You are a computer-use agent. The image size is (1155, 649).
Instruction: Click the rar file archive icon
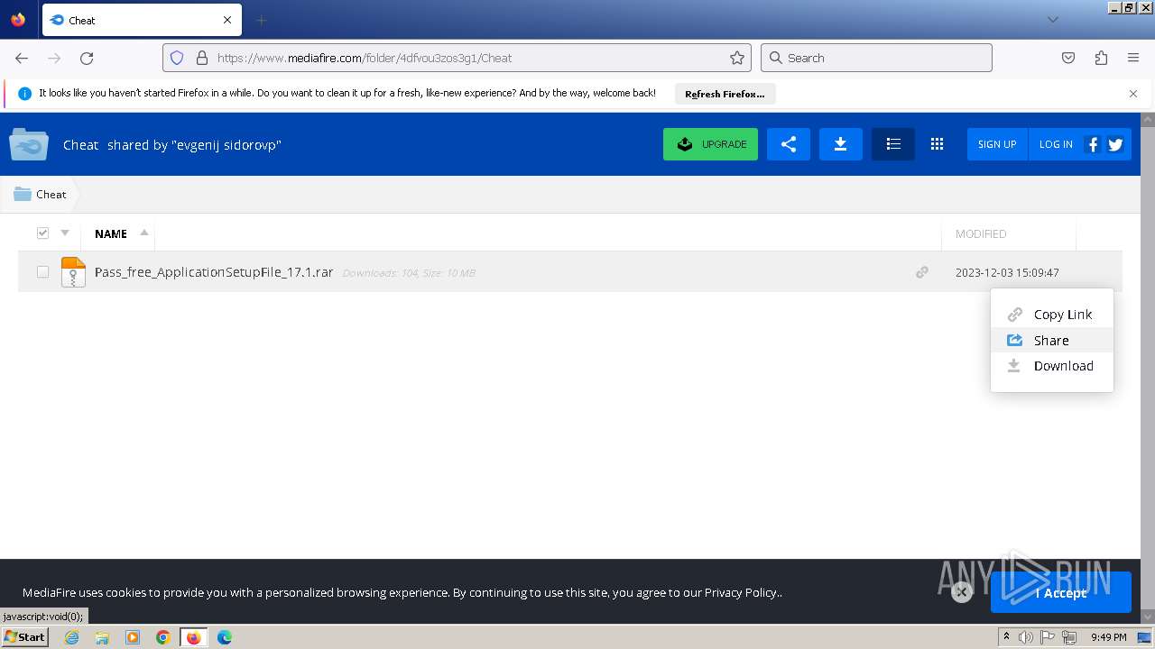(x=73, y=272)
